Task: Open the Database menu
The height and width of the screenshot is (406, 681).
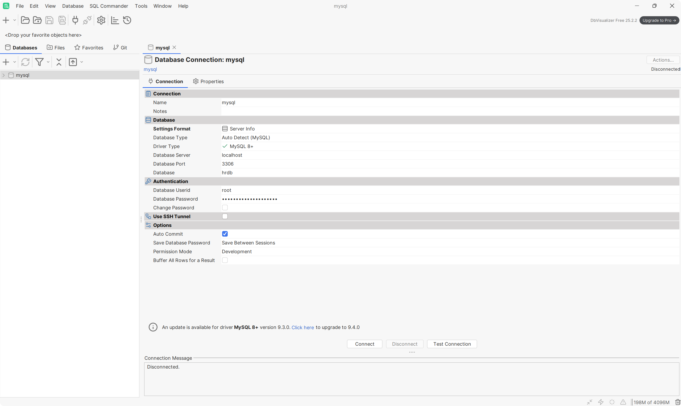Action: 73,6
